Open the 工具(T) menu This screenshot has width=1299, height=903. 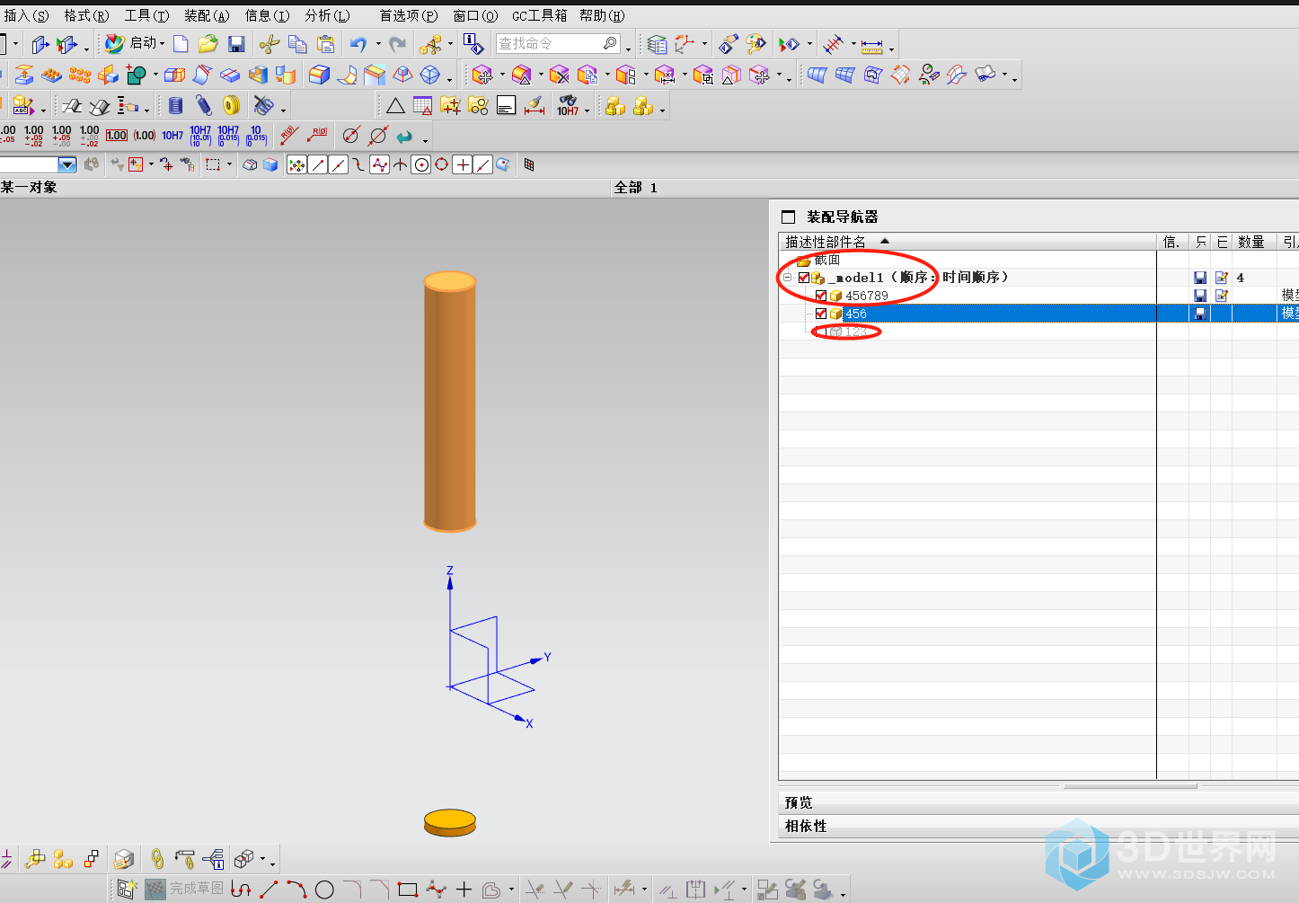[x=146, y=15]
